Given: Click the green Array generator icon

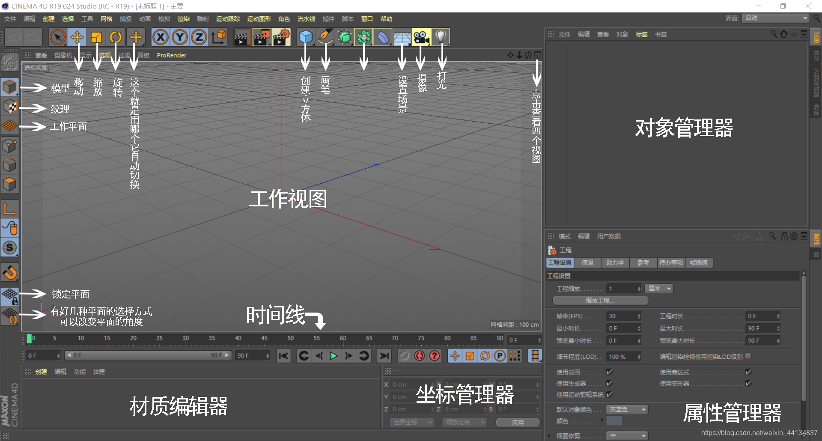Looking at the screenshot, I should coord(364,37).
